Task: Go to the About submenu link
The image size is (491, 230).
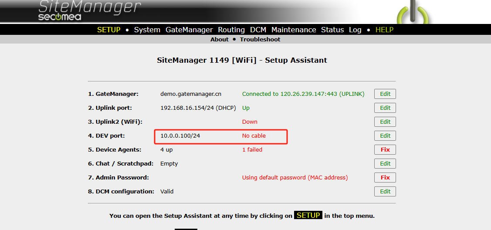Action: [x=220, y=40]
